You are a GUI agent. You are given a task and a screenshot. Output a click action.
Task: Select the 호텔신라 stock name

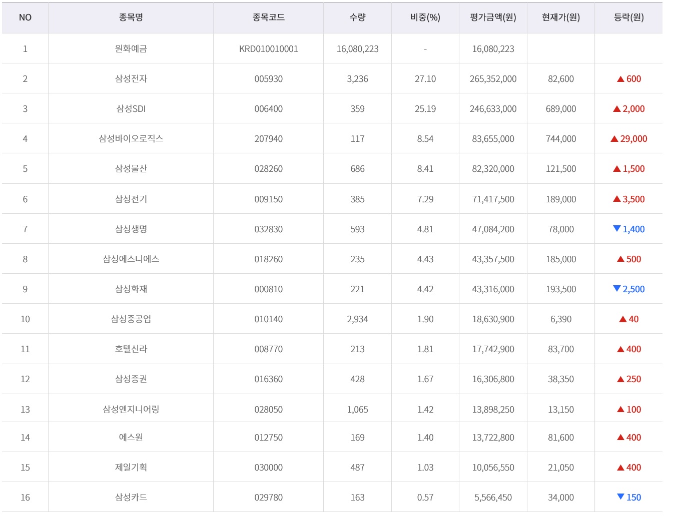pos(131,349)
